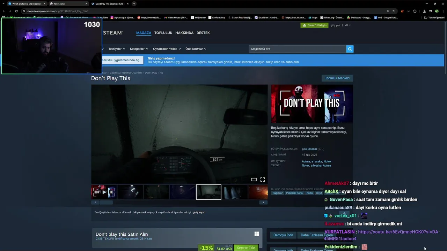Image resolution: width=447 pixels, height=251 pixels.
Task: Click the first Daha Fazlasını Öğren button
Action: coord(317,235)
